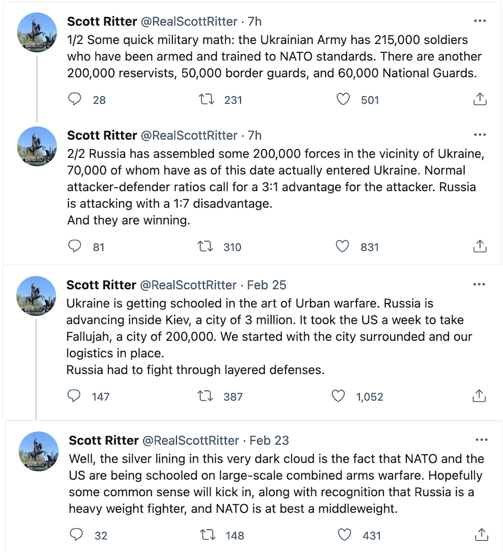Open the Feb 23 tweet timestamp
The height and width of the screenshot is (552, 503).
pyautogui.click(x=269, y=440)
